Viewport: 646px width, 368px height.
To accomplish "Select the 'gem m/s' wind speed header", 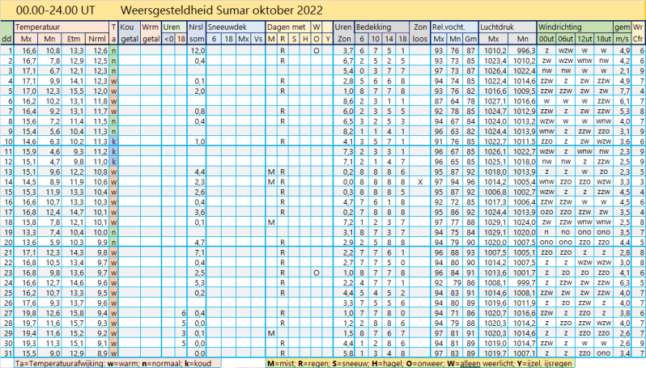I will coord(622,33).
